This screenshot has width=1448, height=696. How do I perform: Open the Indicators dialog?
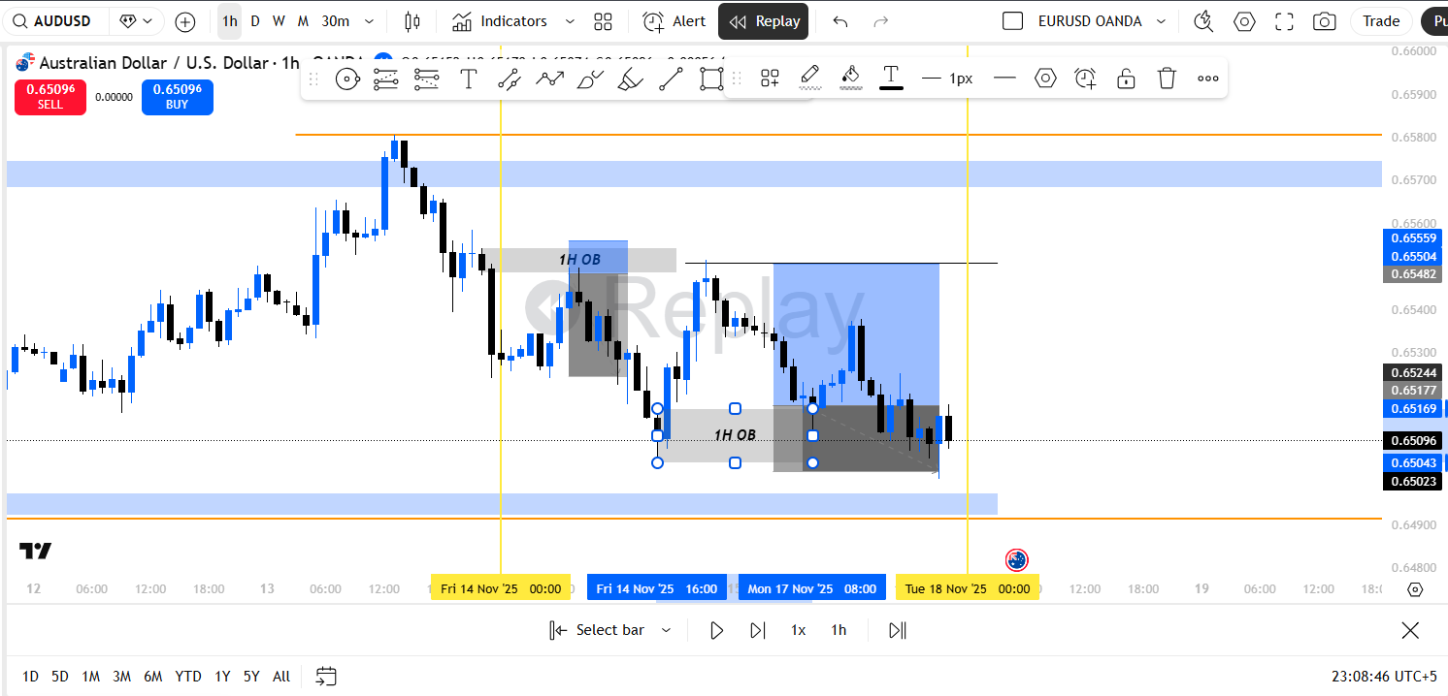click(500, 21)
